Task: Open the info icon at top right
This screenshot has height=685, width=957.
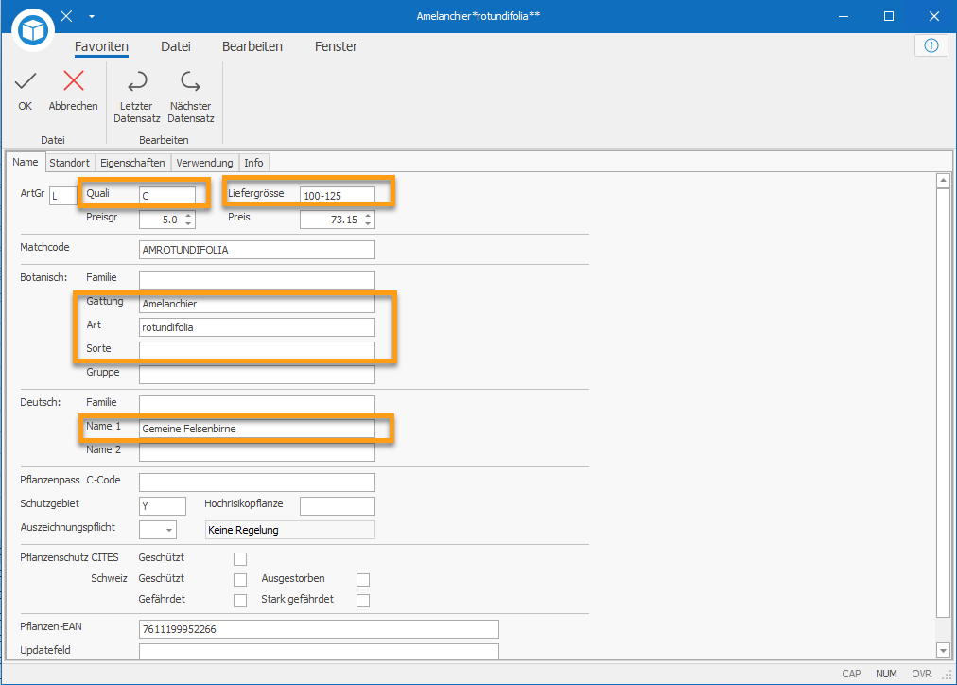Action: [931, 45]
